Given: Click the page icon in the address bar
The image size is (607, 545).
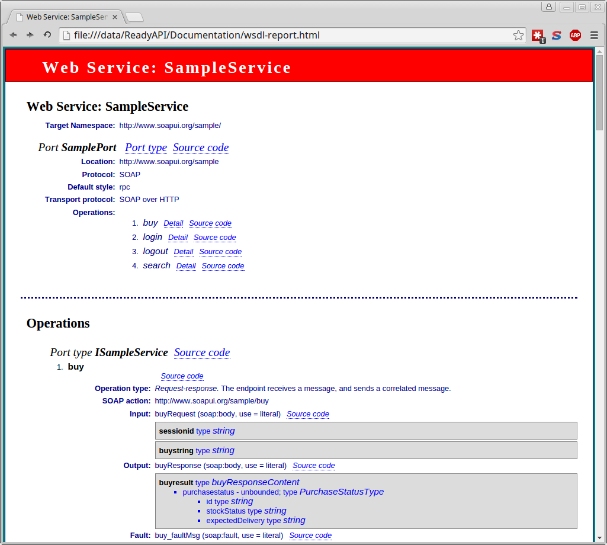Looking at the screenshot, I should (x=65, y=35).
